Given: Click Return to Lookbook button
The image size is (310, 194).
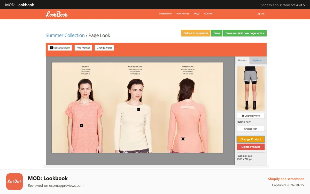Looking at the screenshot, I should pyautogui.click(x=196, y=33).
